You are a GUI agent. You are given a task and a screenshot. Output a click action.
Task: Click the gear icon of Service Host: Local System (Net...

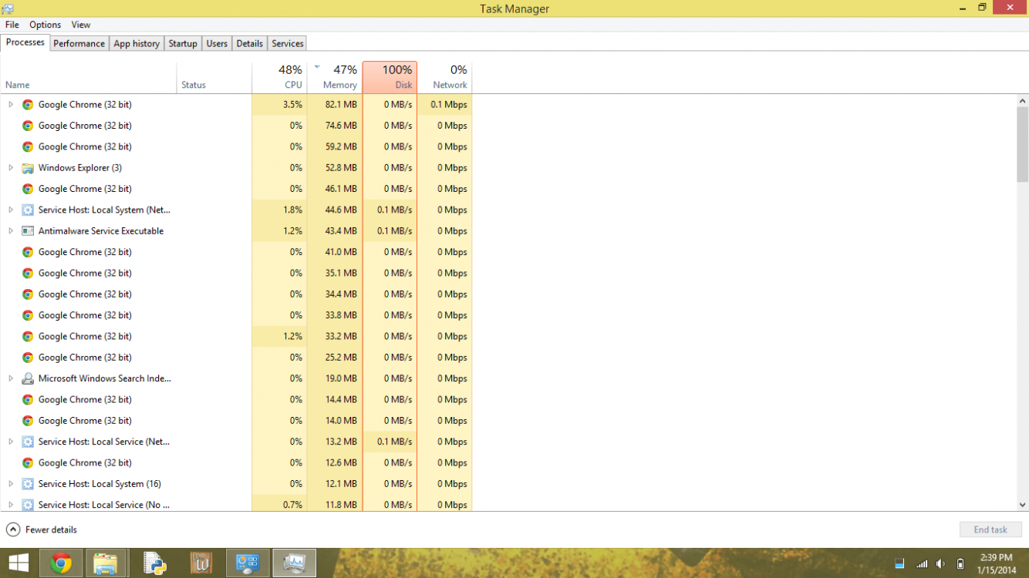tap(28, 210)
